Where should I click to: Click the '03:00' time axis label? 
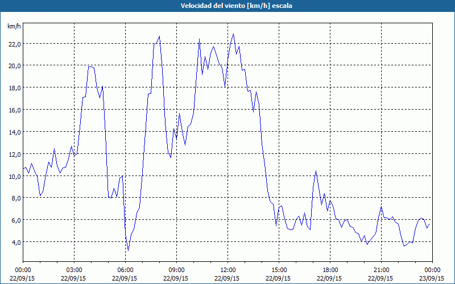pos(75,270)
